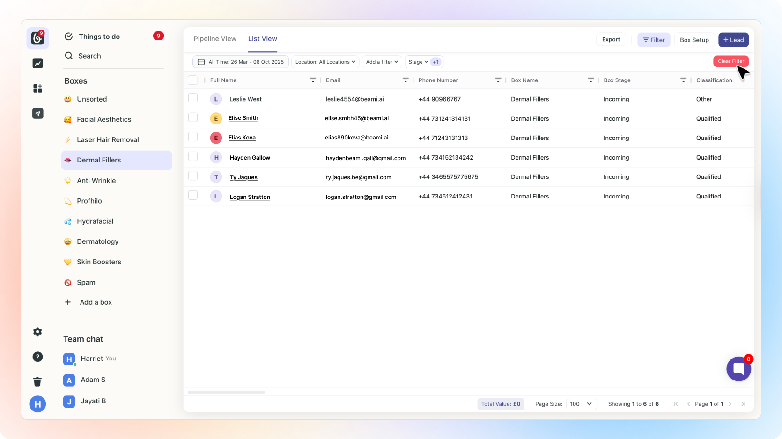Image resolution: width=782 pixels, height=439 pixels.
Task: Expand the Location: All Locations dropdown
Action: tap(325, 62)
